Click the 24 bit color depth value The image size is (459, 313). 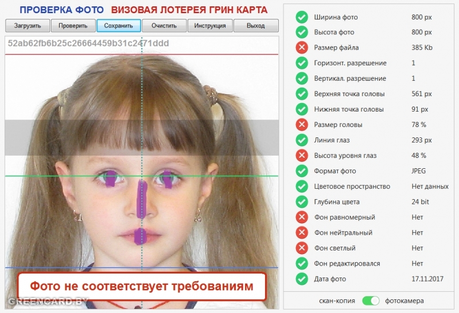point(420,202)
